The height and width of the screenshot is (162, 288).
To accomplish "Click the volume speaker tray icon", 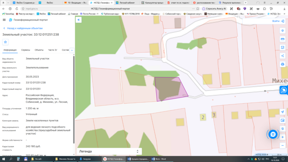I will click(263, 159).
